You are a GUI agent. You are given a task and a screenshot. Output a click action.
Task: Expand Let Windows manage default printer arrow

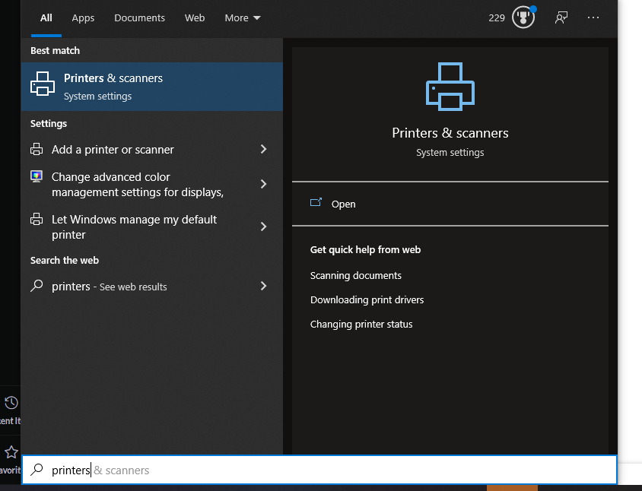[x=264, y=226]
